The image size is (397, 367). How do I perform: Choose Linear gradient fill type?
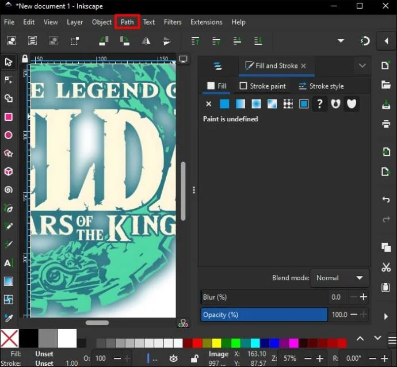click(241, 104)
